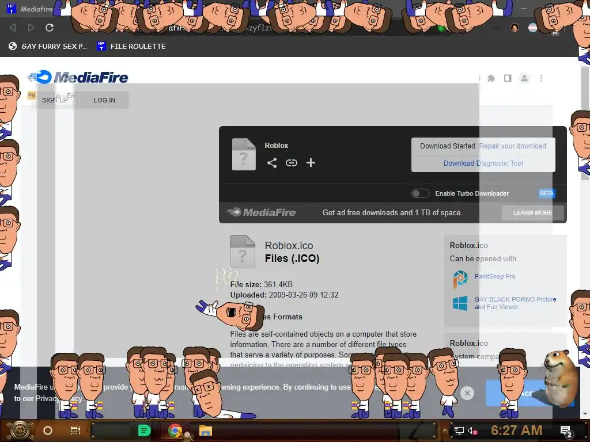Click the PaintShop Pro icon
The height and width of the screenshot is (442, 590).
(x=460, y=279)
